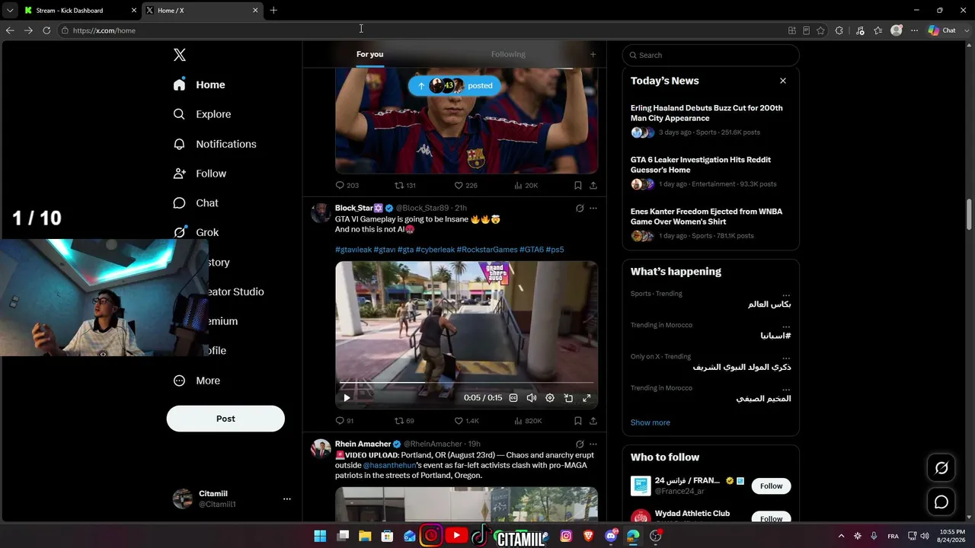The width and height of the screenshot is (975, 548).
Task: Switch to the Following tab
Action: pos(508,54)
